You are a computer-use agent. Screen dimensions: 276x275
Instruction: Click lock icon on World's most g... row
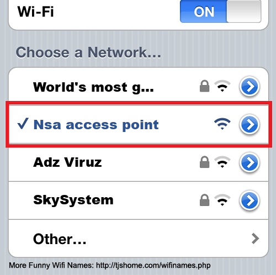pyautogui.click(x=204, y=86)
